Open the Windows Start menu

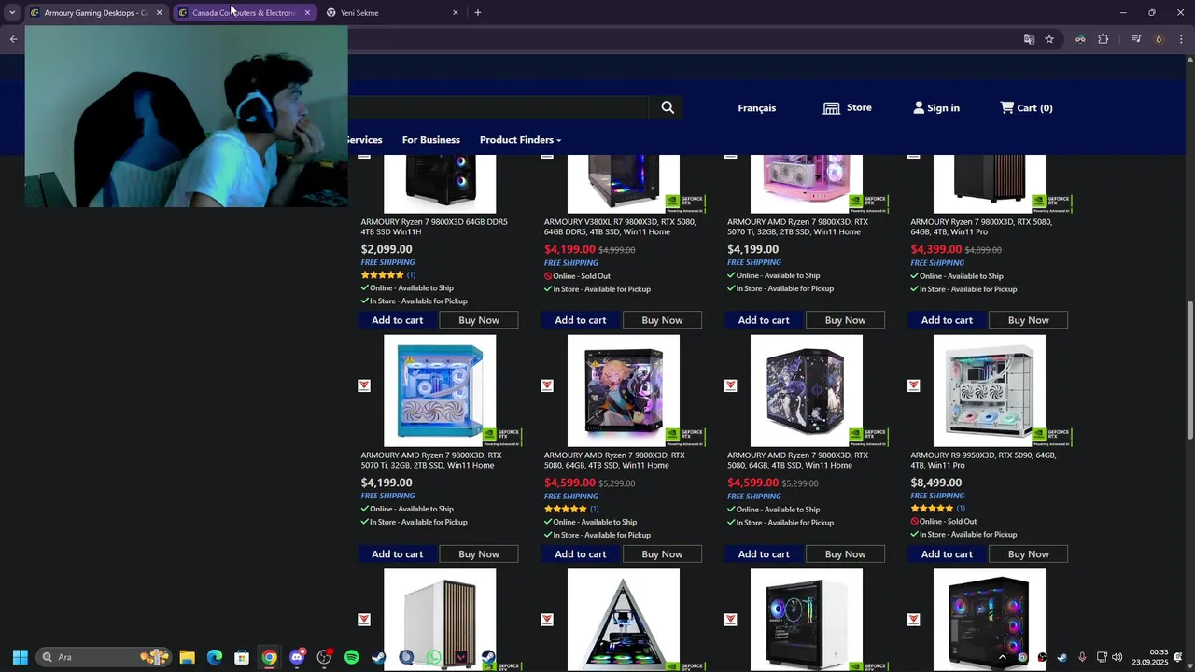pyautogui.click(x=20, y=657)
